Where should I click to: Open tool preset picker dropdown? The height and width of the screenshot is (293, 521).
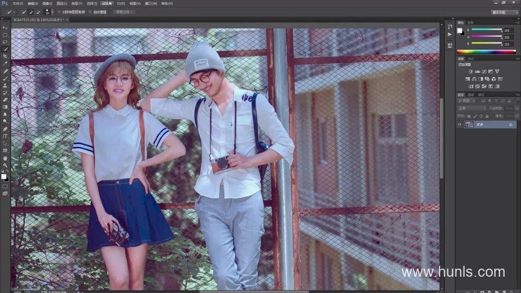pos(14,12)
